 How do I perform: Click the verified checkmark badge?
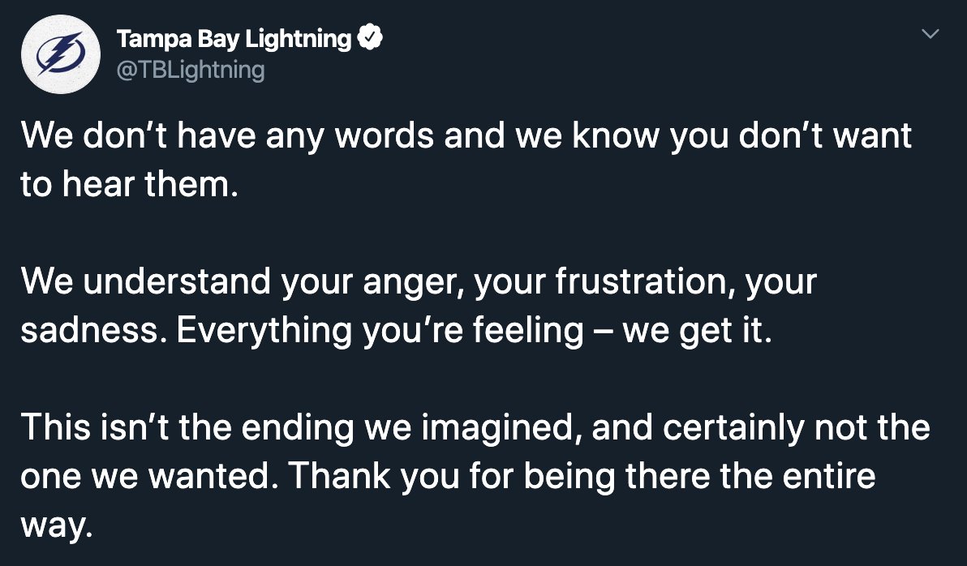click(x=370, y=38)
